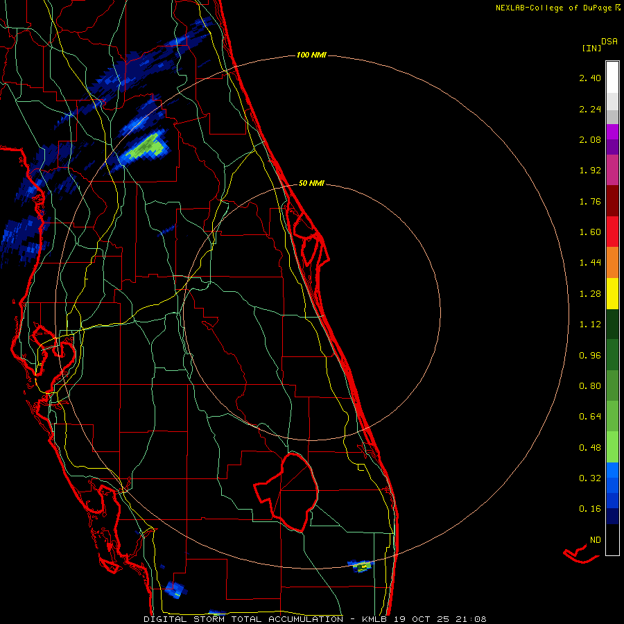The height and width of the screenshot is (624, 624).
Task: Click the 2.40 legend value
Action: (590, 78)
